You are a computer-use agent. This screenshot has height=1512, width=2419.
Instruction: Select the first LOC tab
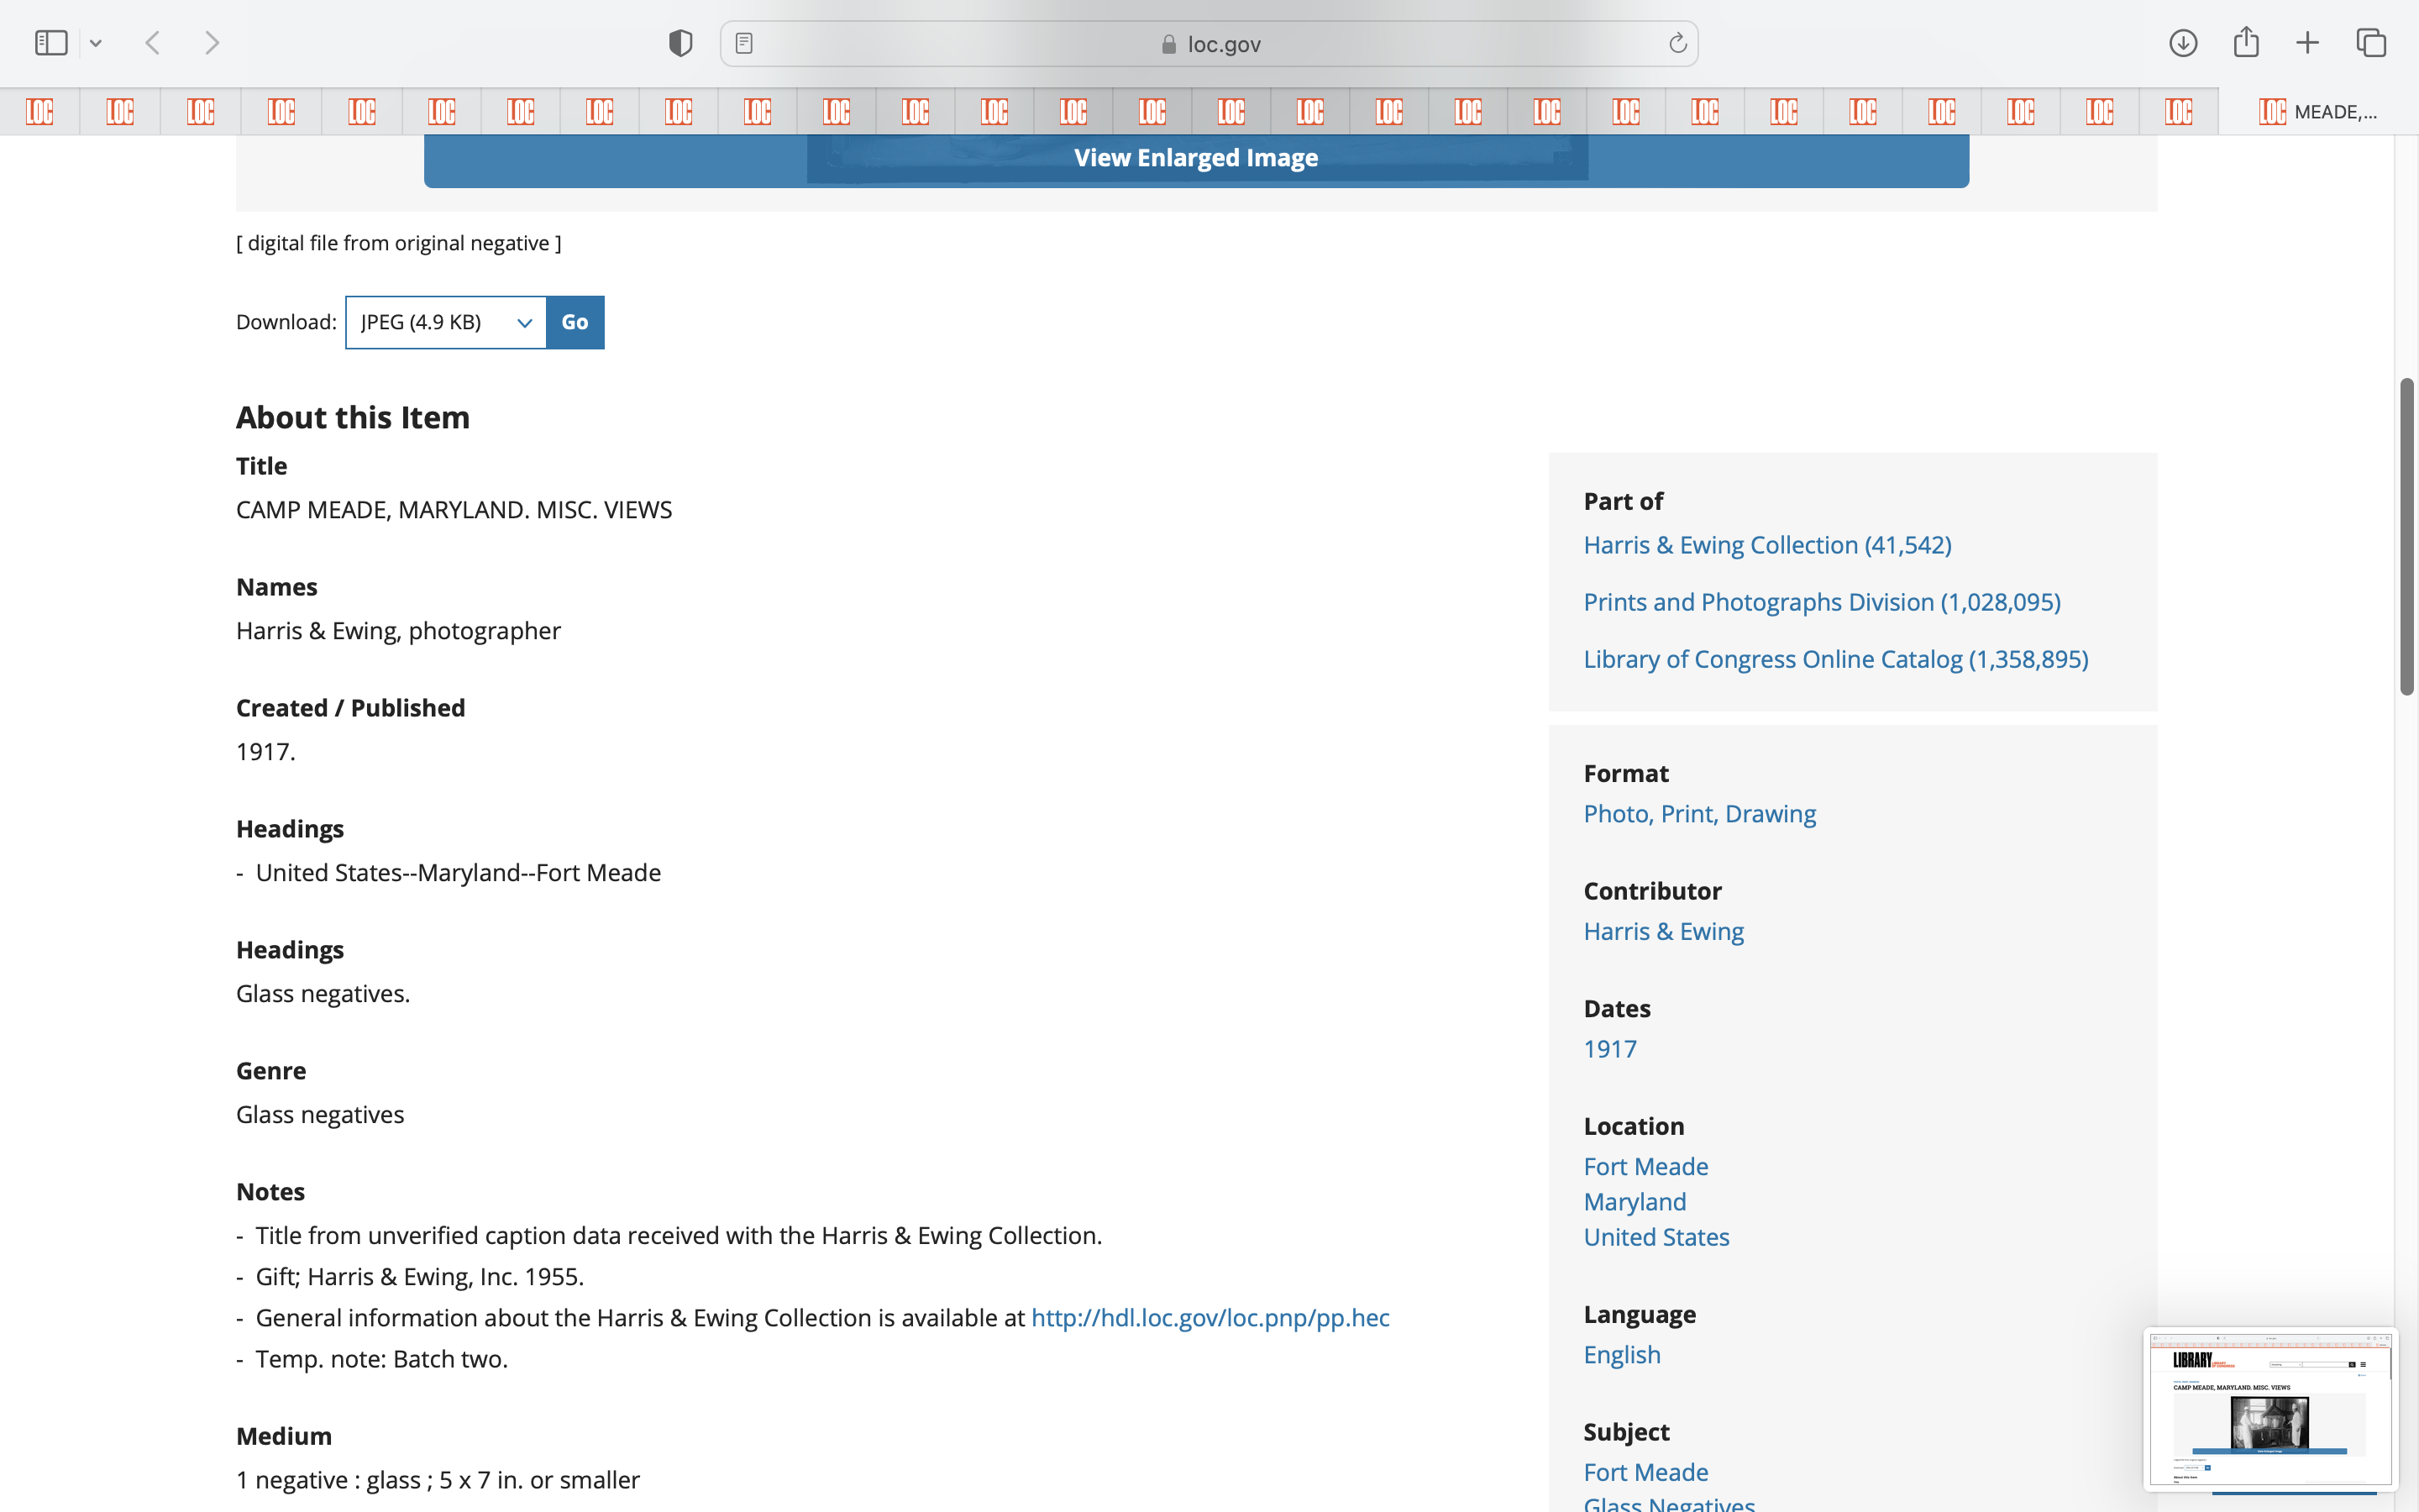[40, 112]
